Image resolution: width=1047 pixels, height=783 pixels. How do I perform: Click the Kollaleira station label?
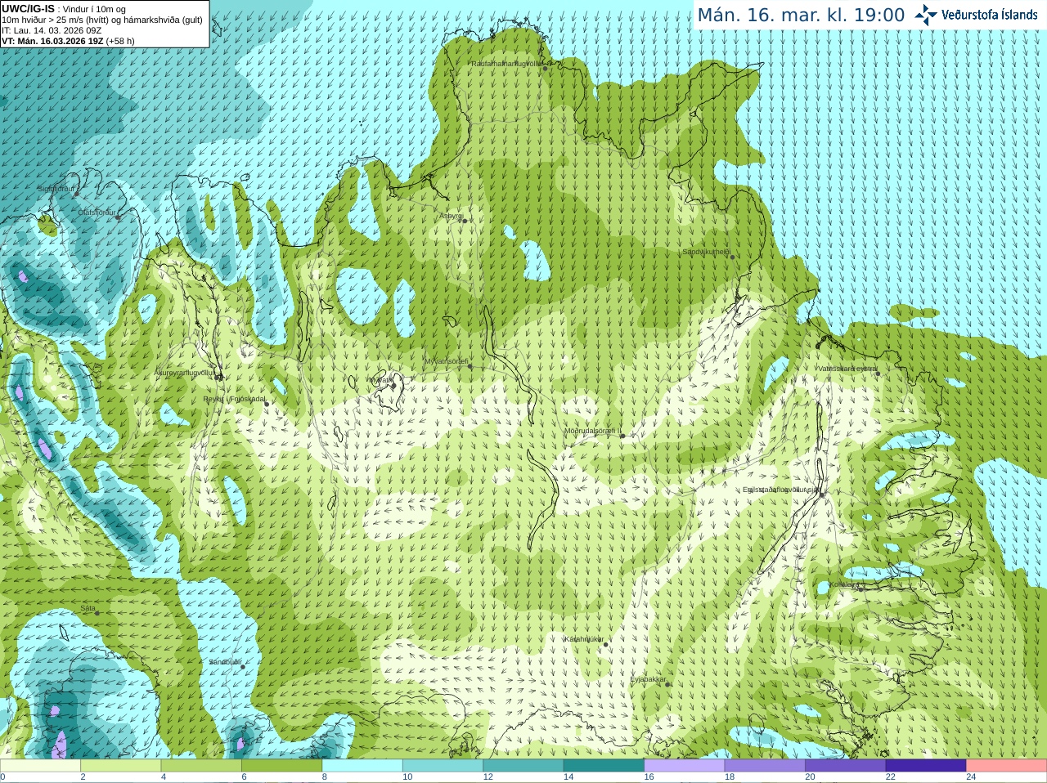[843, 584]
